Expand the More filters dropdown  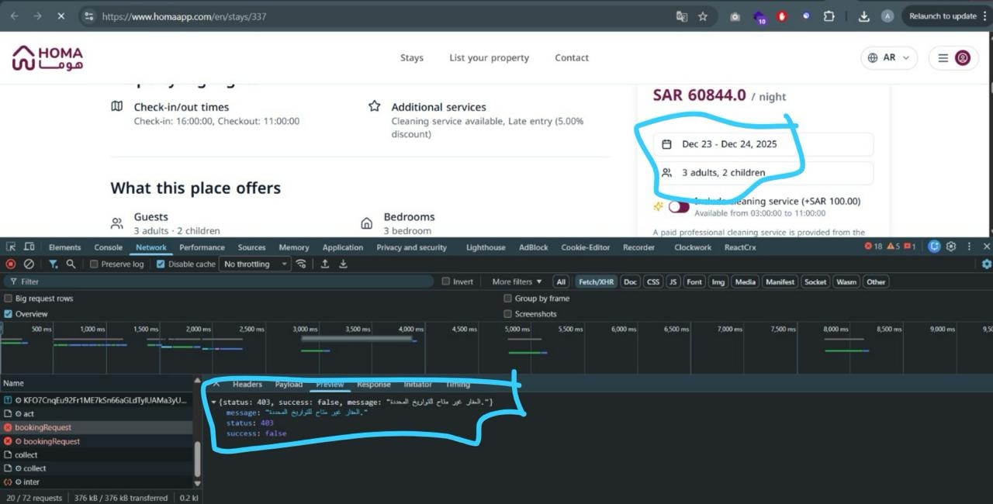pos(517,281)
